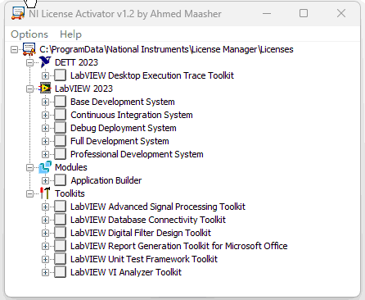The height and width of the screenshot is (300, 365).
Task: Click the Modules blue cubes icon
Action: click(x=45, y=167)
